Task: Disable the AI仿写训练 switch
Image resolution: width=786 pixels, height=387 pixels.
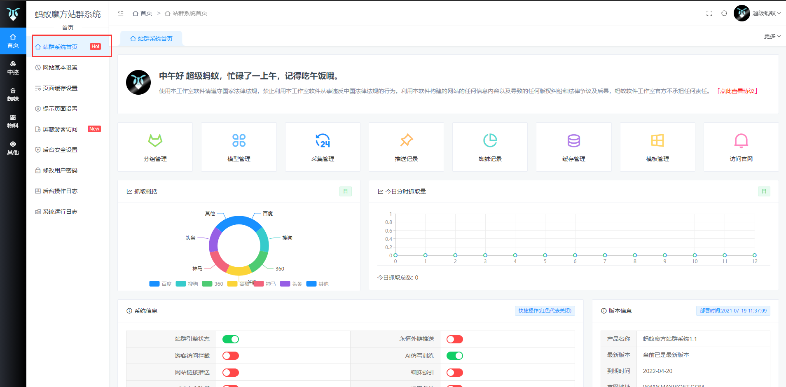Action: point(454,356)
